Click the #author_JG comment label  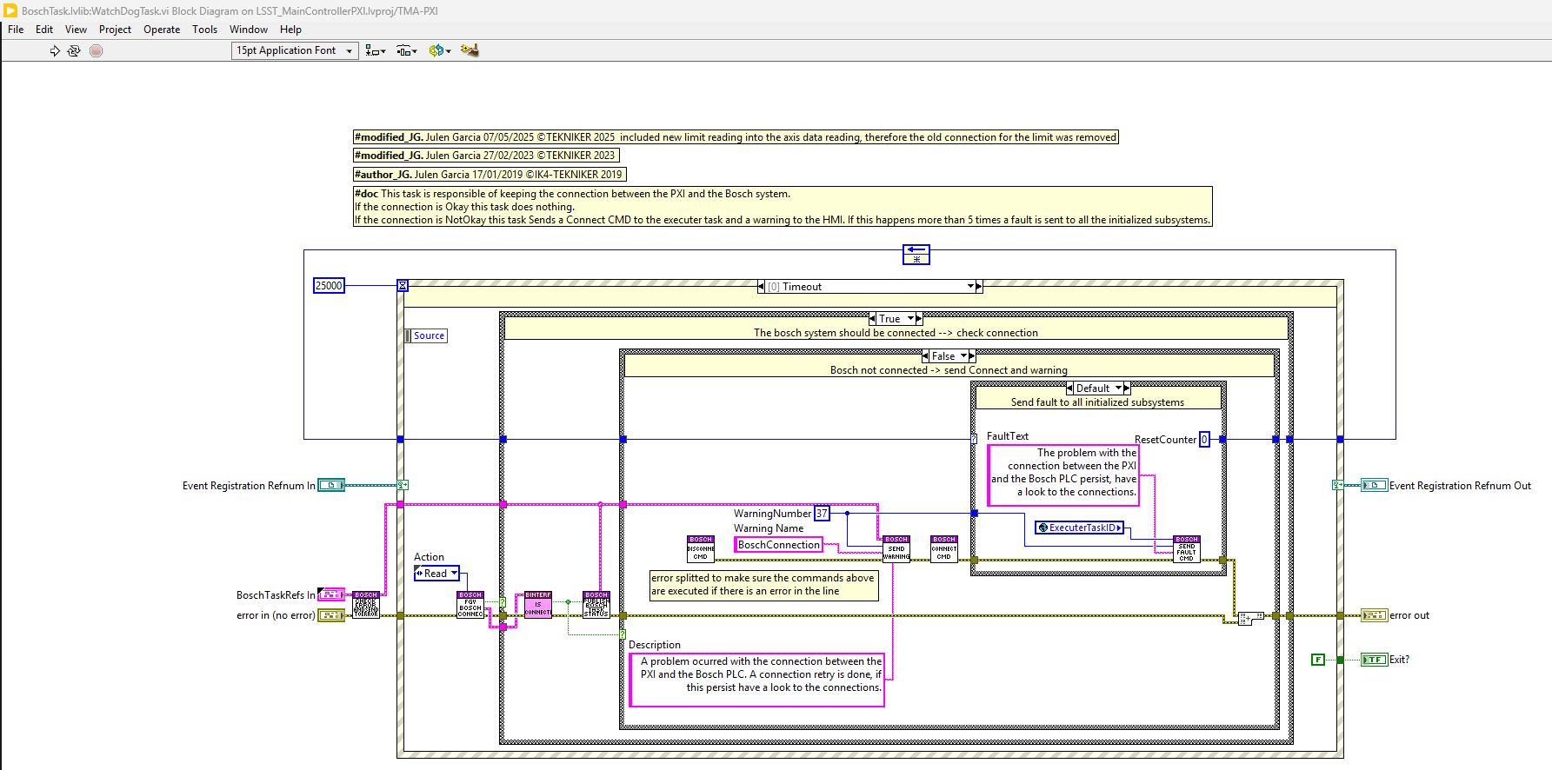click(490, 175)
